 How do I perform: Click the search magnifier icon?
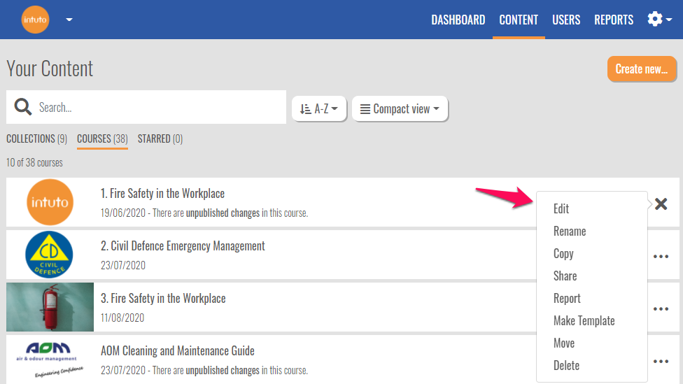coord(23,107)
